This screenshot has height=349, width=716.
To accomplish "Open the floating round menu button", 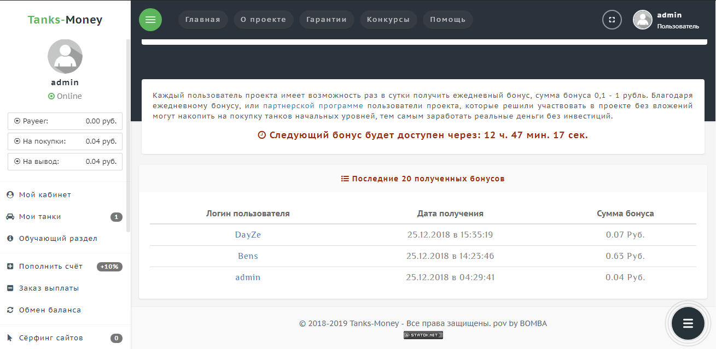I will 688,323.
